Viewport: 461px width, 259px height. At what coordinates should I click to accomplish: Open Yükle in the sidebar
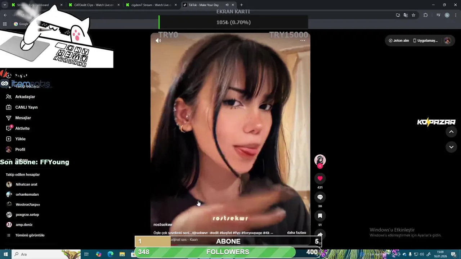(x=15, y=139)
